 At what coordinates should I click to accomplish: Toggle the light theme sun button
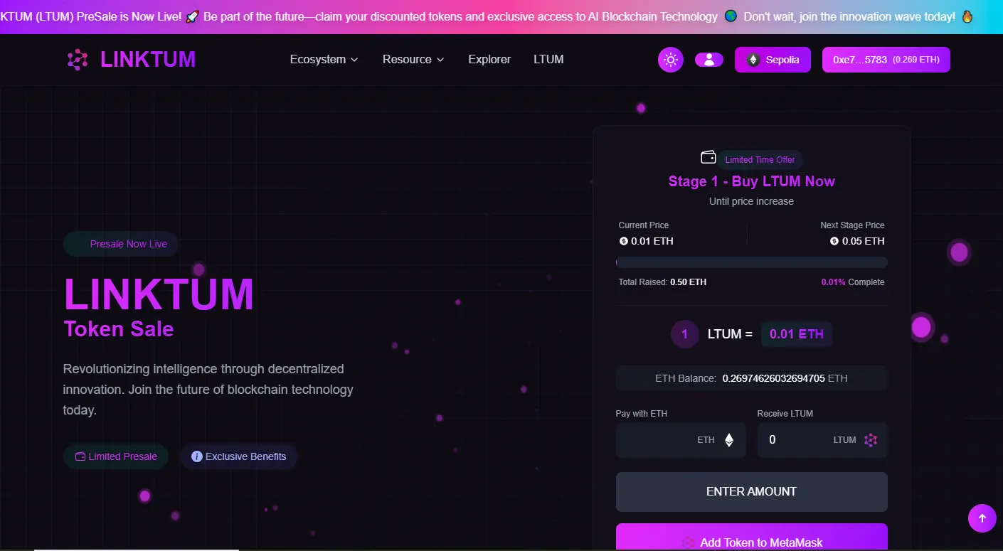tap(671, 60)
